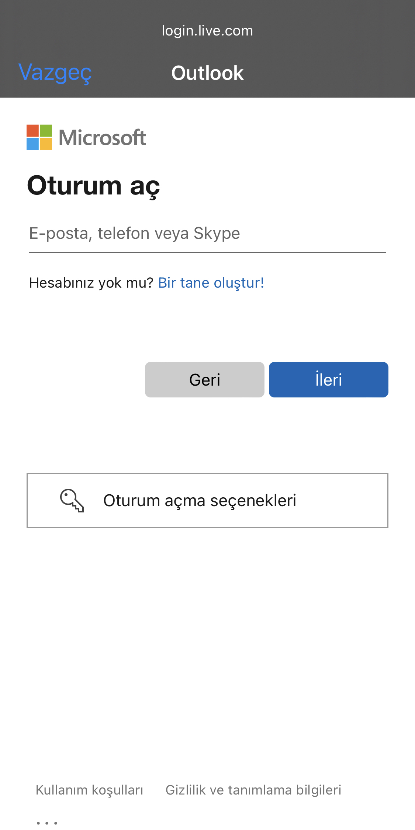The image size is (415, 830).
Task: Click the key icon in sign-in options
Action: pyautogui.click(x=72, y=501)
